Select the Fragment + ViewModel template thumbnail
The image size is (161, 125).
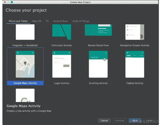point(25,32)
